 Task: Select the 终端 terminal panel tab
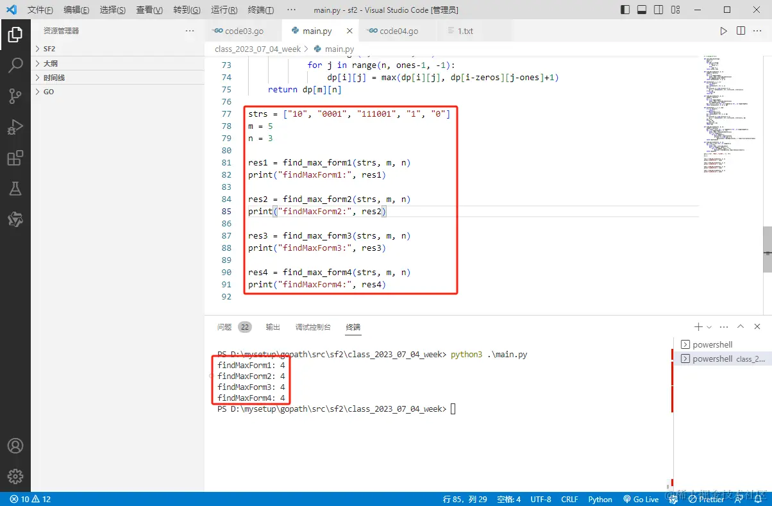(x=353, y=327)
